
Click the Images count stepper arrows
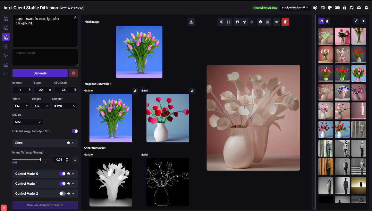(30, 90)
